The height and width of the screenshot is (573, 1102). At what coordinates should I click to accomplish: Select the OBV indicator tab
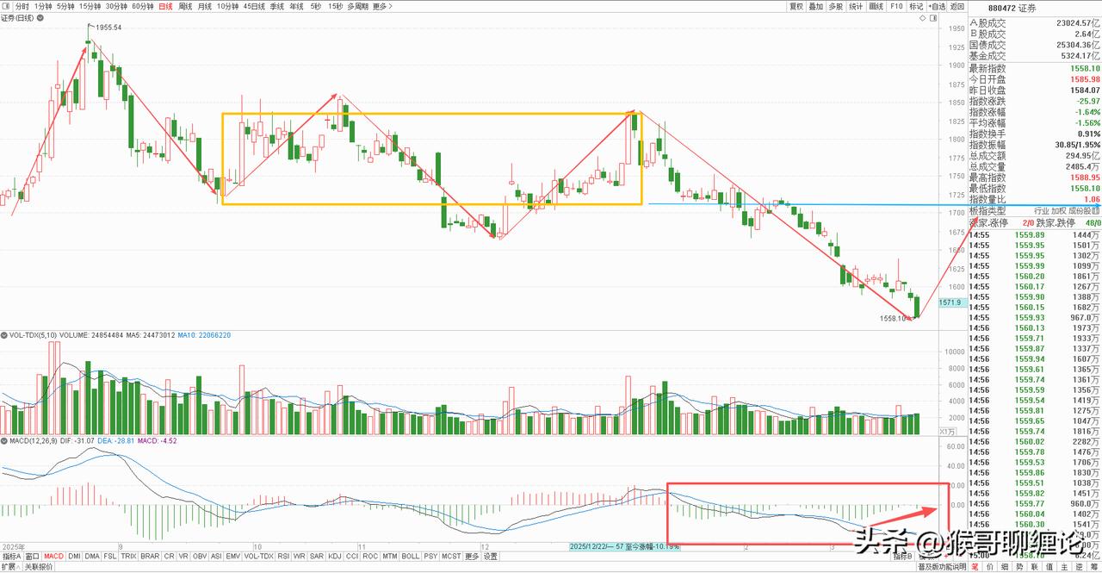[200, 556]
